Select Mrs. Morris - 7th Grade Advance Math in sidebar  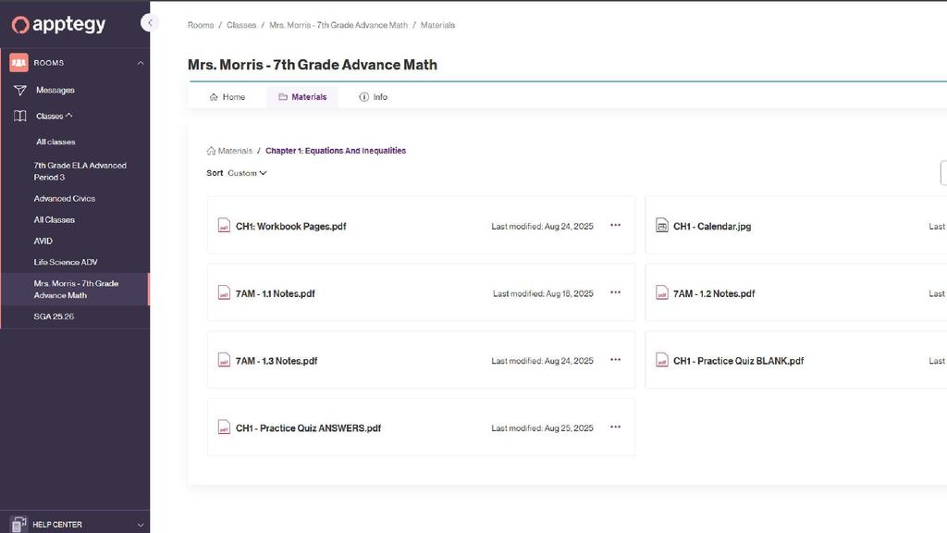(76, 289)
